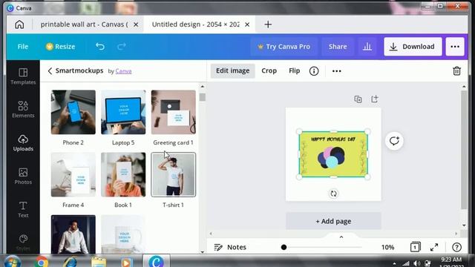Open the Text sidebar panel

point(23,209)
